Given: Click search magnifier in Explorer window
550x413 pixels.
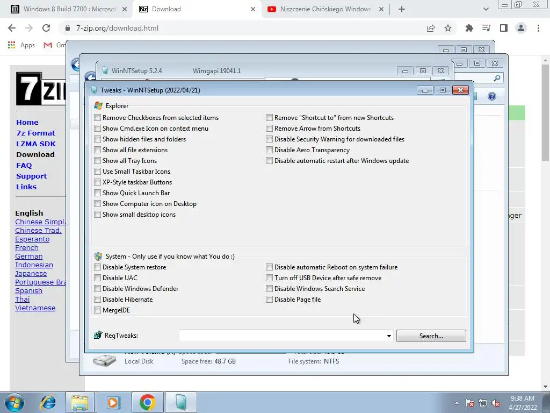Looking at the screenshot, I should point(497,78).
